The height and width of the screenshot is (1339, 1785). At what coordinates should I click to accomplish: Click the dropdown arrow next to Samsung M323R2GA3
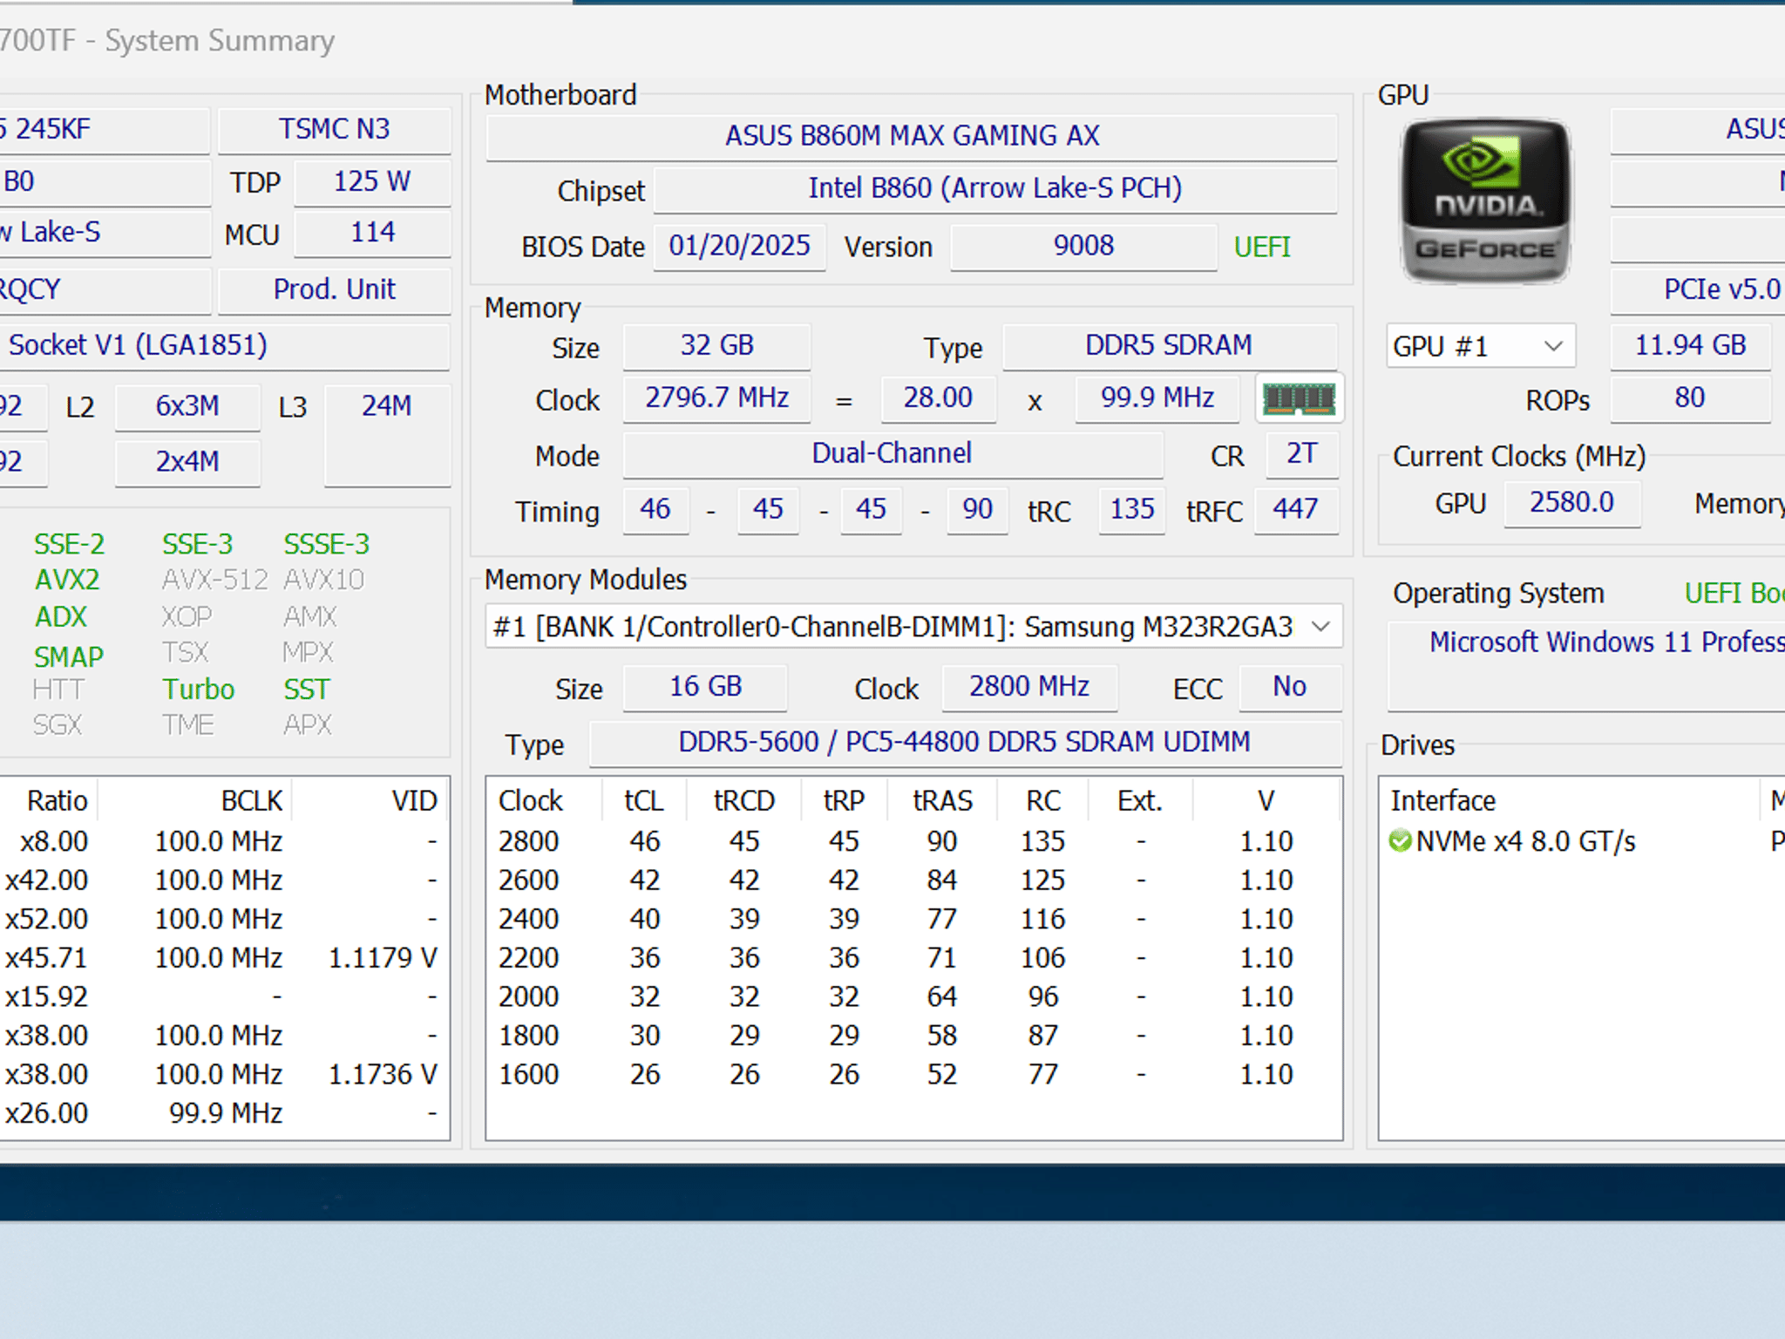click(1320, 627)
